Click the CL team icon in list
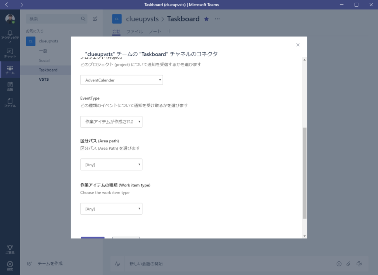 [31, 41]
